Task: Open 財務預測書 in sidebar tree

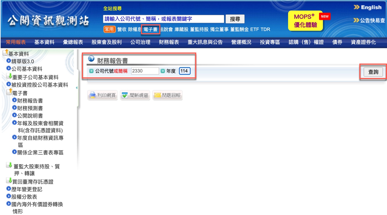Action: coord(30,108)
